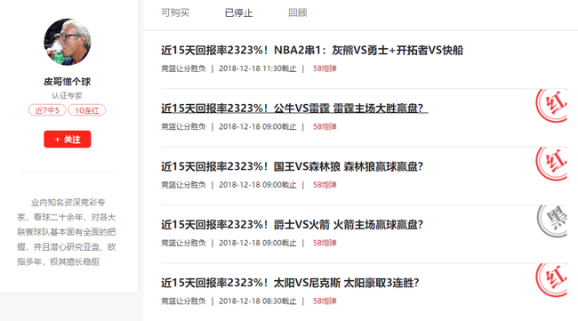Click red 红 stamp on 太阳VS尼克斯 row
Screen dimensions: 578x321
(x=551, y=280)
